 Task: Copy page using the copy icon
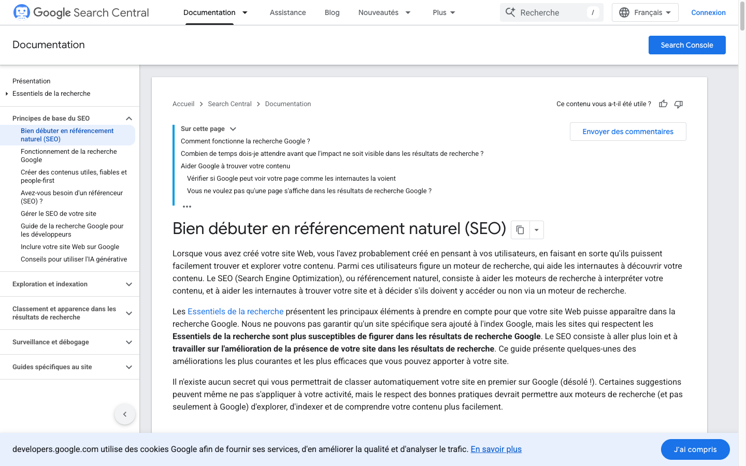click(x=520, y=230)
